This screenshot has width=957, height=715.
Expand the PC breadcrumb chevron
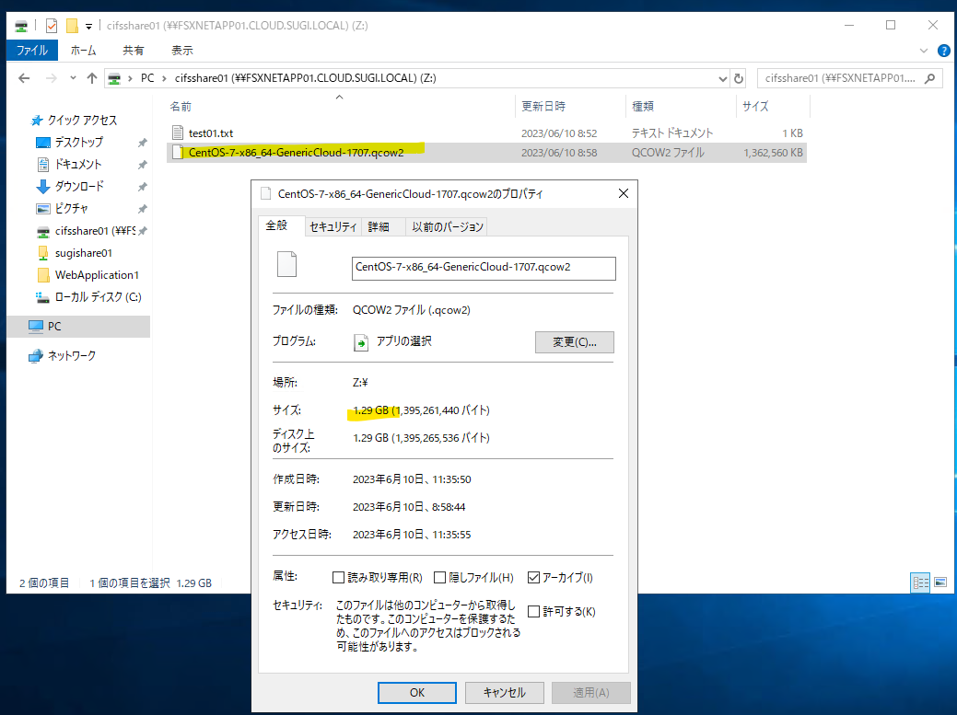[166, 78]
